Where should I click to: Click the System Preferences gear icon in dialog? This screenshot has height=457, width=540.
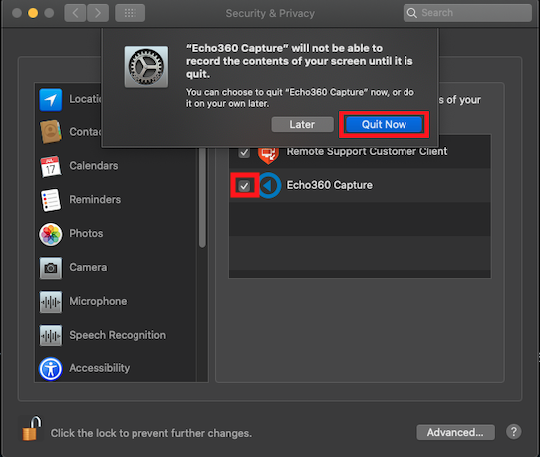[x=146, y=67]
